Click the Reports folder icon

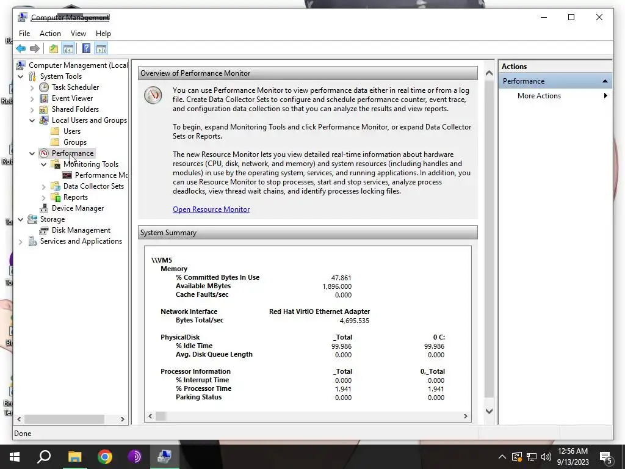coord(56,197)
